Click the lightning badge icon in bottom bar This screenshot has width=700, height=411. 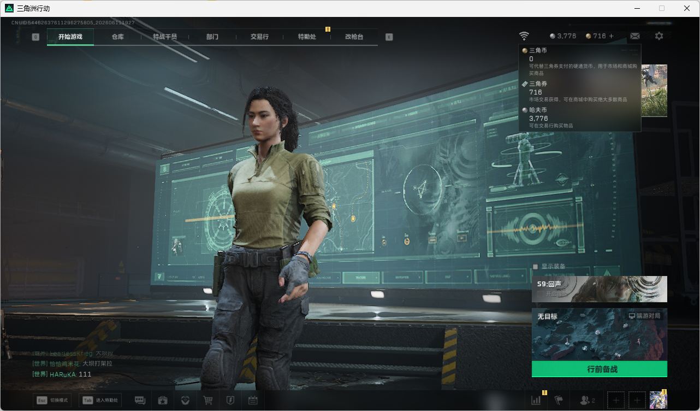pos(230,401)
